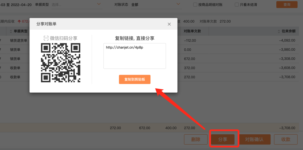Expand the 单据类型 dropdown
The width and height of the screenshot is (303, 150).
point(98,4)
